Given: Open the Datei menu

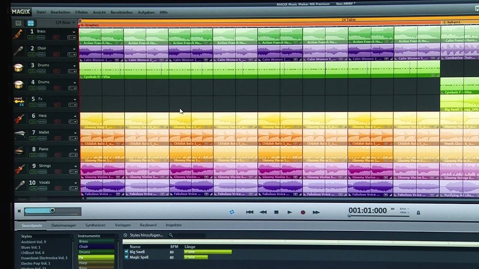Looking at the screenshot, I should click(41, 12).
